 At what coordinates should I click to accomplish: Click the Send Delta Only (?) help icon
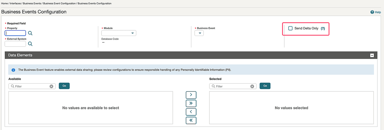point(323,28)
